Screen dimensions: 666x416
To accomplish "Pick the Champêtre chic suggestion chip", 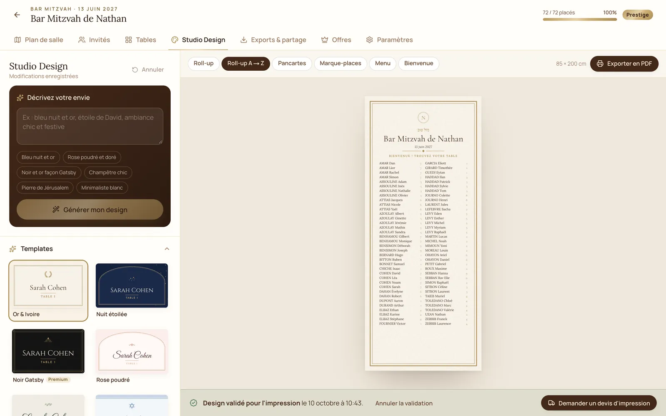I will click(108, 173).
